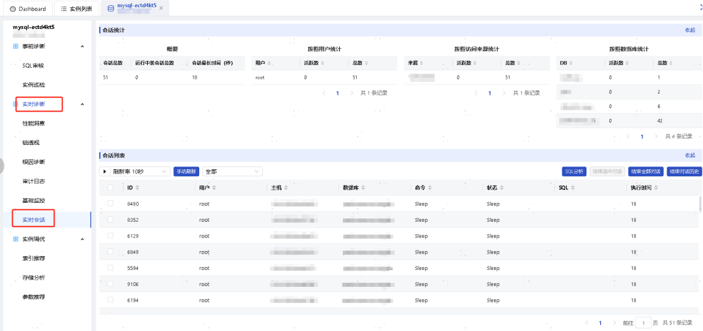Go to next page of session list
The image size is (703, 331).
613,323
